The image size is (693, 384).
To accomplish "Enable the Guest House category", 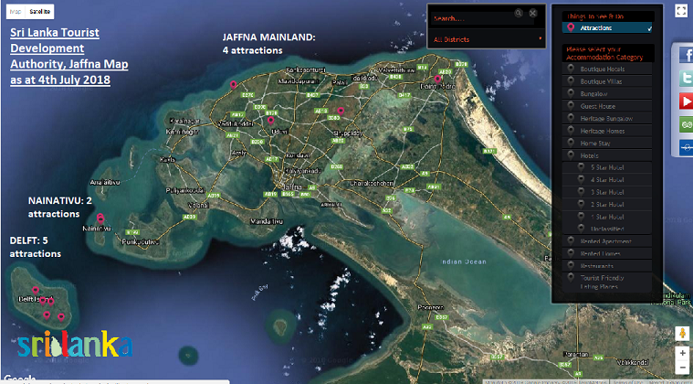I will tap(598, 106).
